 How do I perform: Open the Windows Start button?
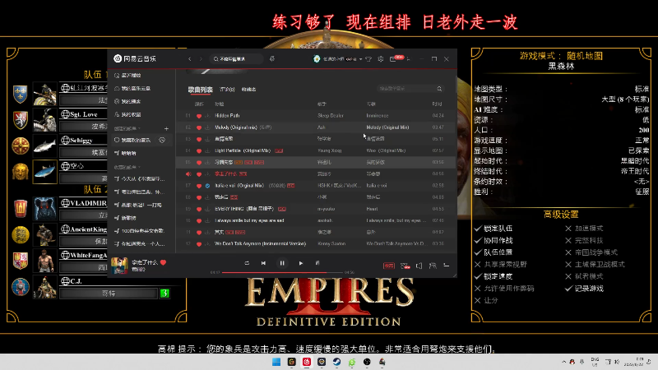(x=276, y=362)
